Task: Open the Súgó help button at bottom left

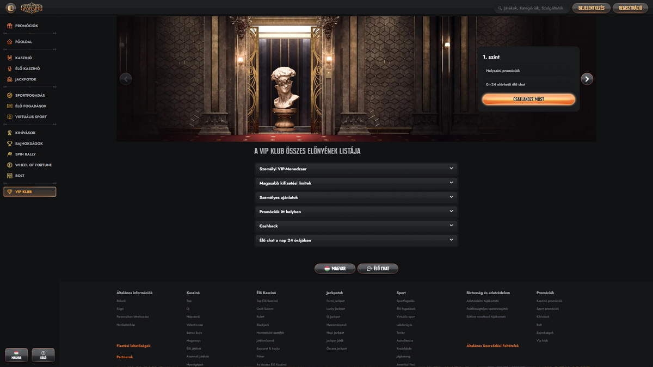Action: [43, 355]
